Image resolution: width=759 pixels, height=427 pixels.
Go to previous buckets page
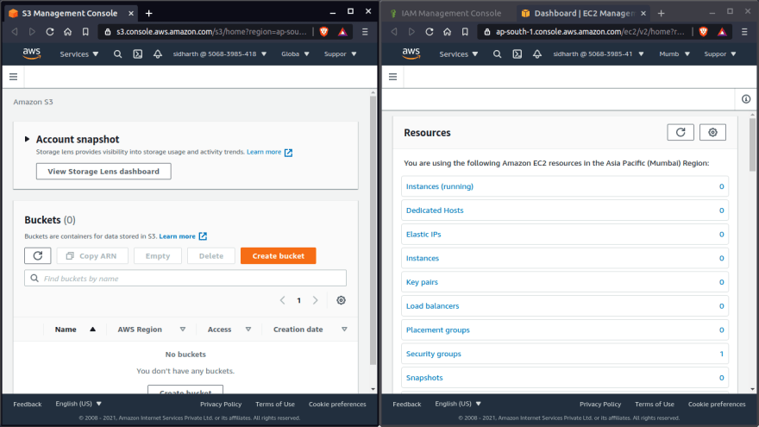tap(283, 300)
